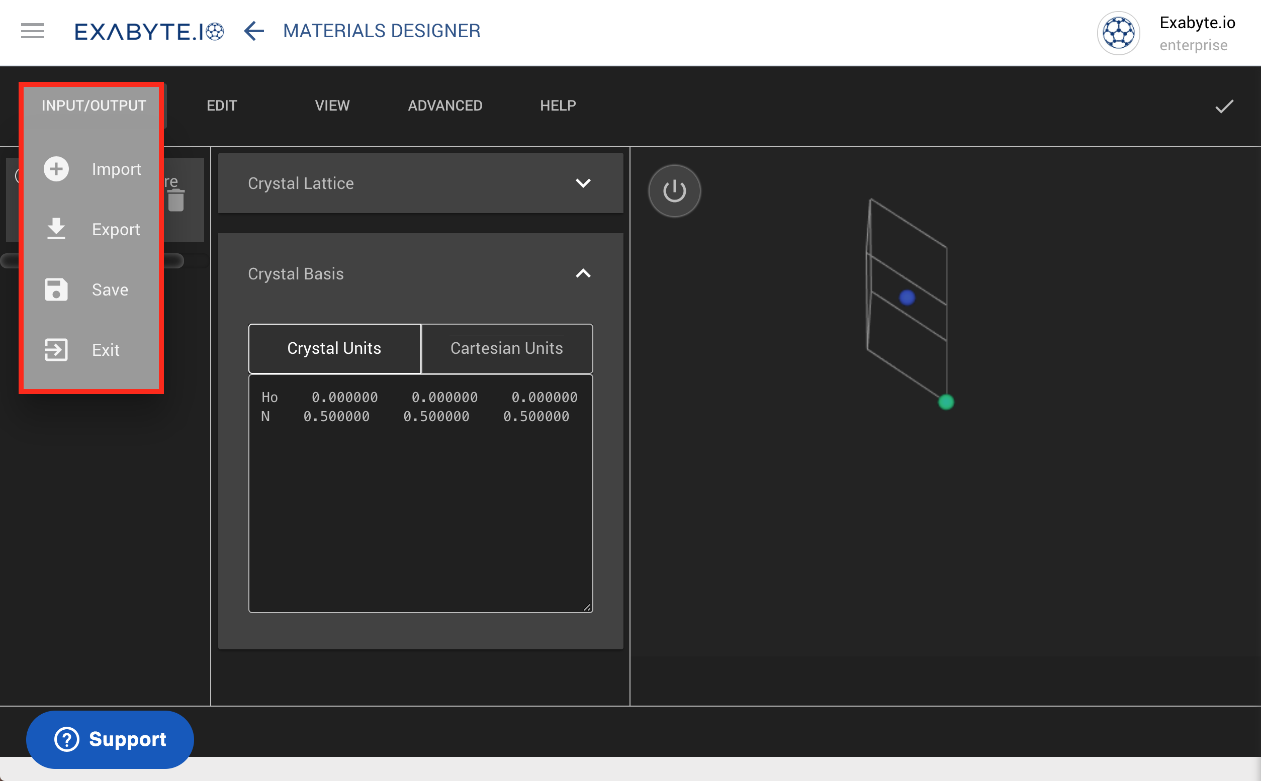Viewport: 1261px width, 781px height.
Task: Select the Export download icon
Action: (55, 229)
